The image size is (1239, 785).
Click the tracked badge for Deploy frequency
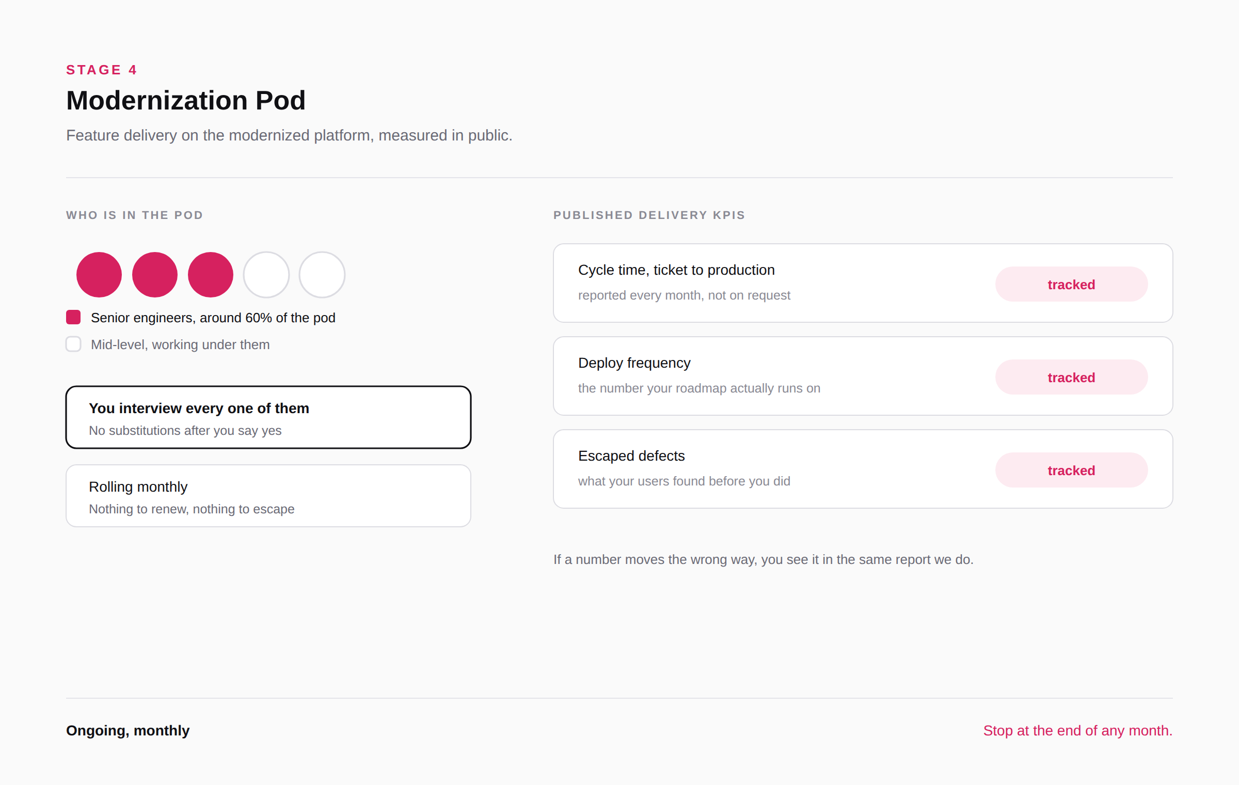[x=1071, y=377]
